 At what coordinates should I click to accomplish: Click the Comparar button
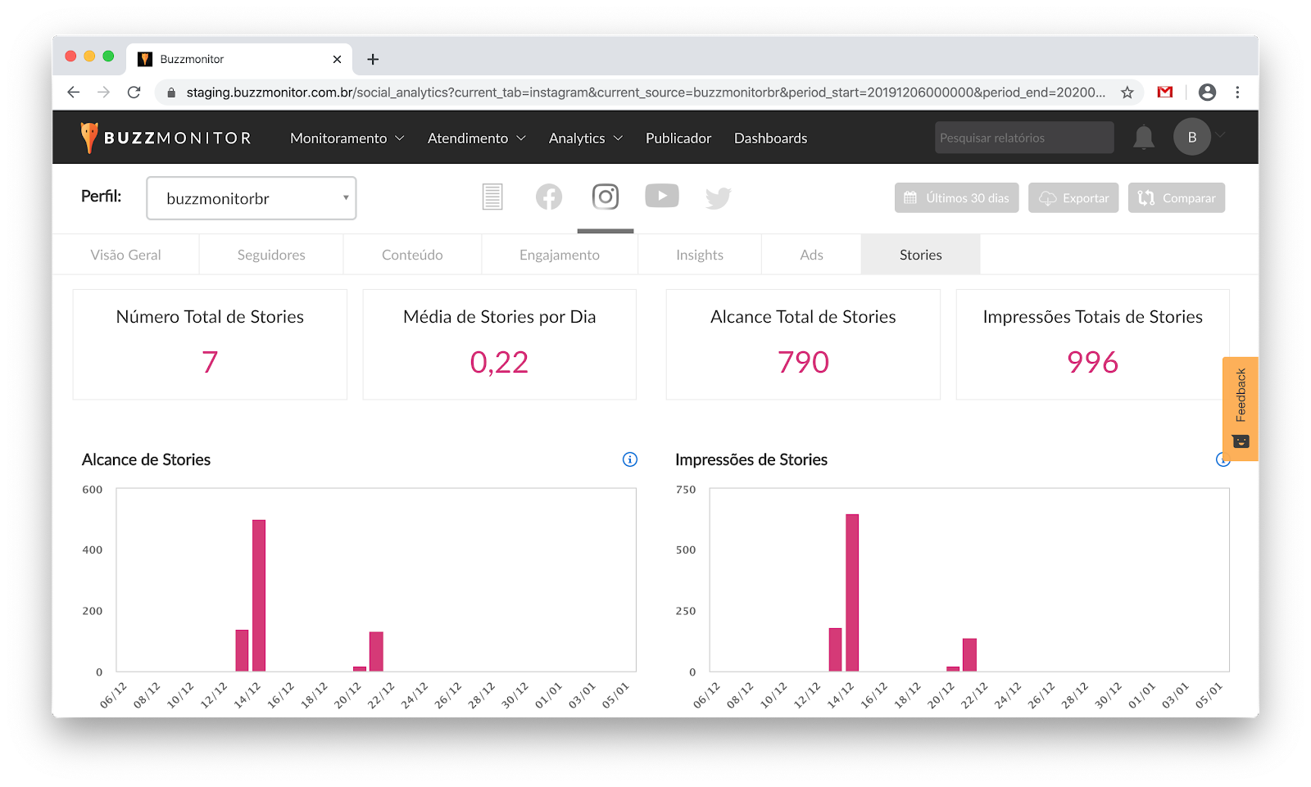tap(1176, 198)
